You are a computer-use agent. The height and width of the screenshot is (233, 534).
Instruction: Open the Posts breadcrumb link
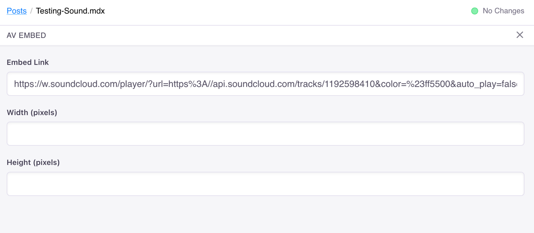(x=17, y=11)
